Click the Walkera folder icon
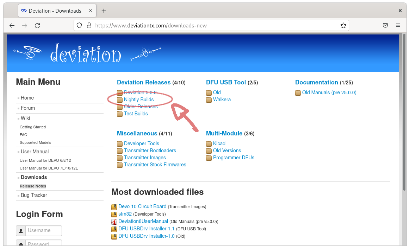 click(x=209, y=100)
